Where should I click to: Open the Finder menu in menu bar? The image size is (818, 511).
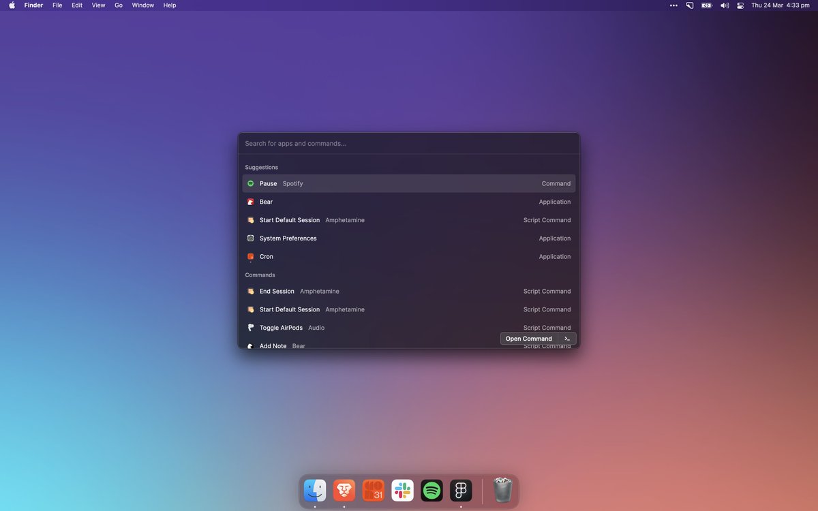coord(33,5)
